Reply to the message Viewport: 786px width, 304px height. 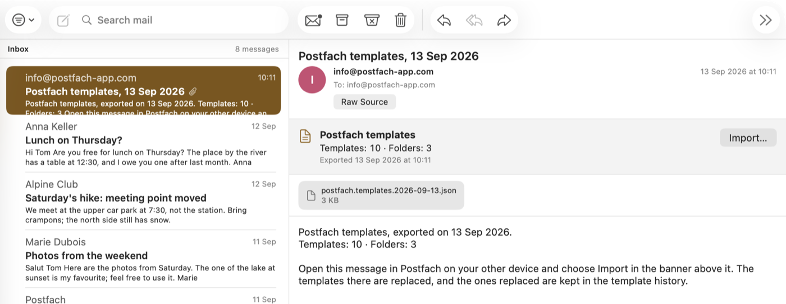coord(444,20)
